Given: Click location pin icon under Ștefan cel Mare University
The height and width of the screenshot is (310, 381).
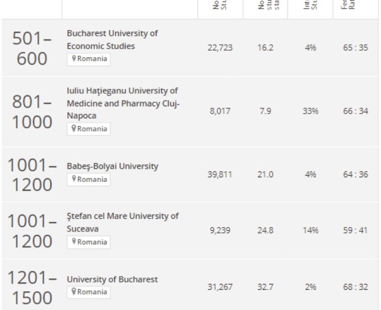Looking at the screenshot, I should tap(74, 242).
